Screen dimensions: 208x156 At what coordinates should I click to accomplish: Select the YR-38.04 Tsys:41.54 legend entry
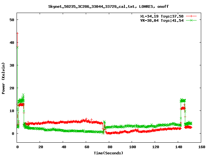pyautogui.click(x=162, y=20)
